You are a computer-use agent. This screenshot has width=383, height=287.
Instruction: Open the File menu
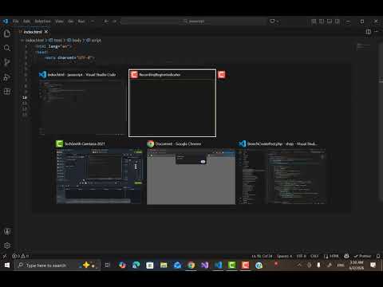[16, 22]
